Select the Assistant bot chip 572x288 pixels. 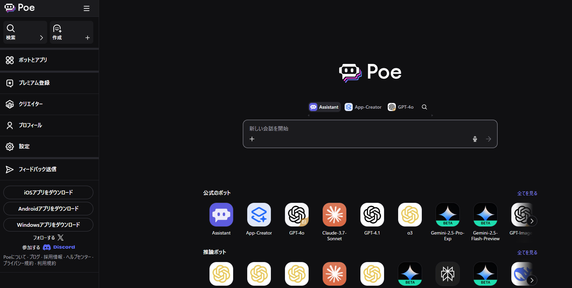[324, 107]
